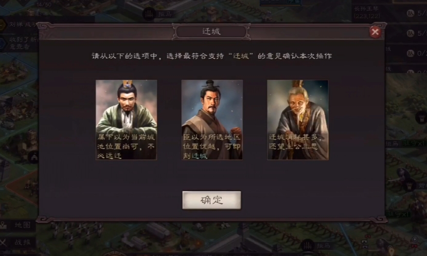
Task: Click the third 队 troop badge icon
Action: point(411,53)
